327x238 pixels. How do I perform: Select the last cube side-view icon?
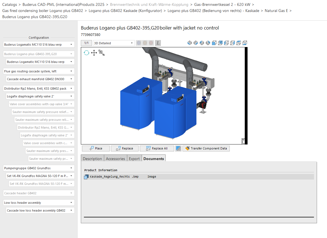245,43
